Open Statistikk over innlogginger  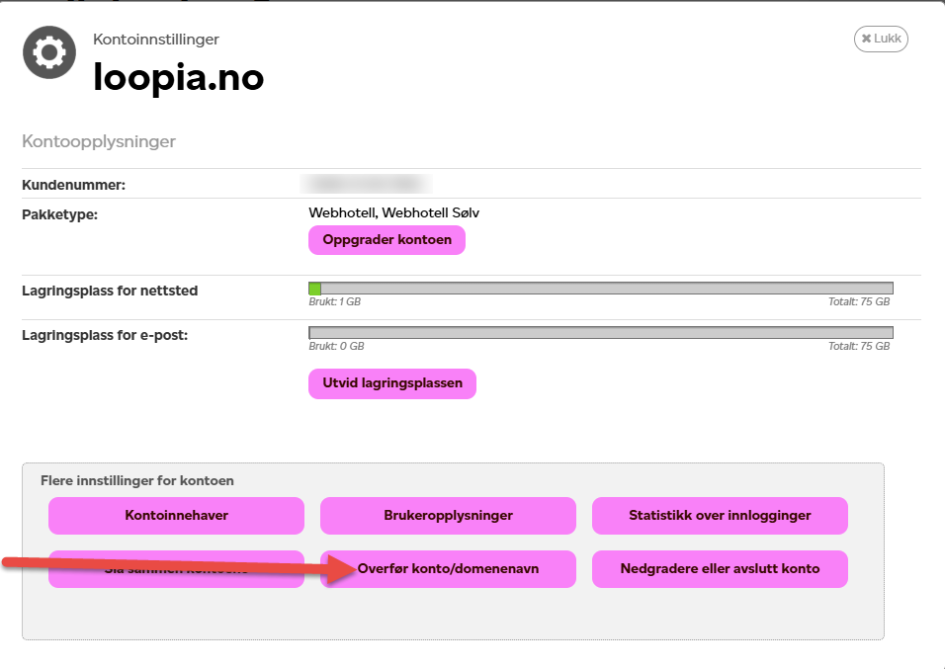tap(720, 515)
